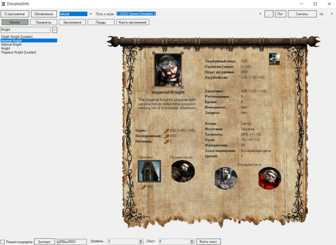This screenshot has height=245, width=336.
Task: Switch to the Предметы tab
Action: pos(44,22)
